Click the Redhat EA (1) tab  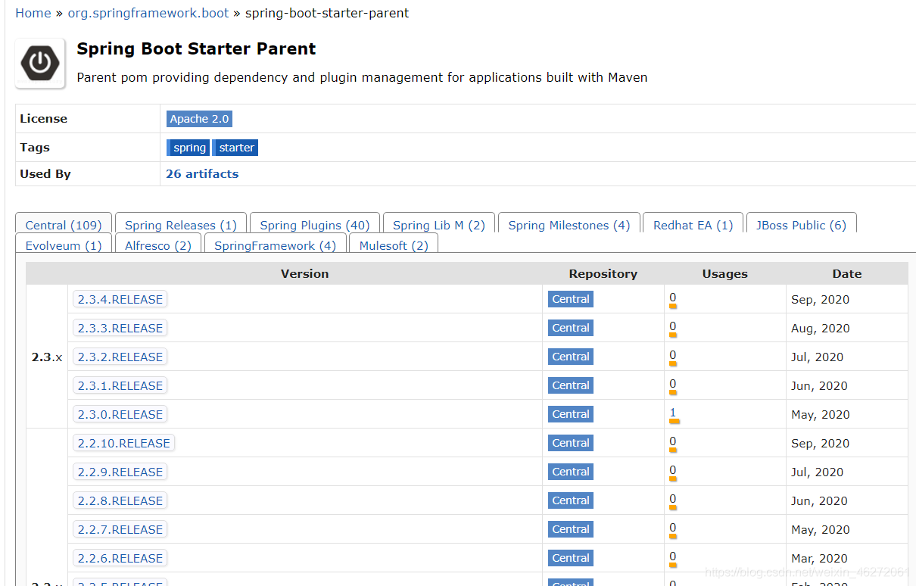[x=693, y=225]
